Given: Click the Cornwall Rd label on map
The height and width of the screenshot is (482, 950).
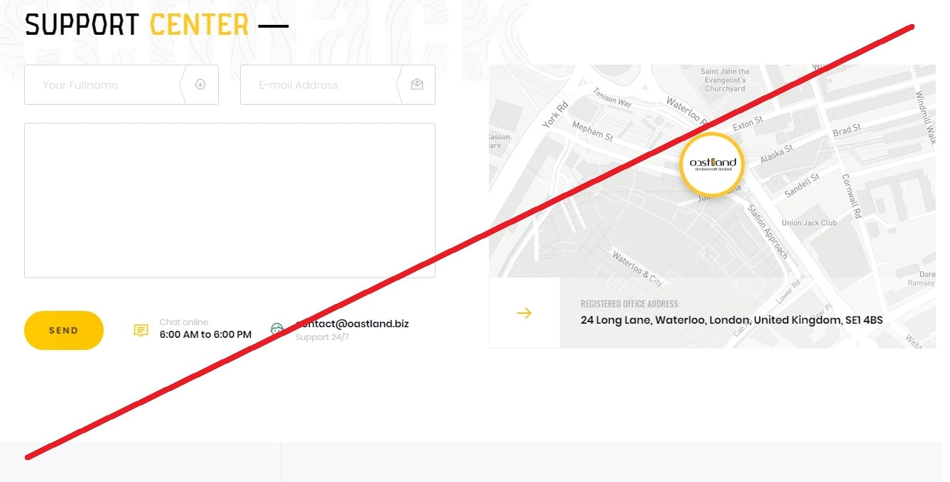Looking at the screenshot, I should pyautogui.click(x=851, y=195).
